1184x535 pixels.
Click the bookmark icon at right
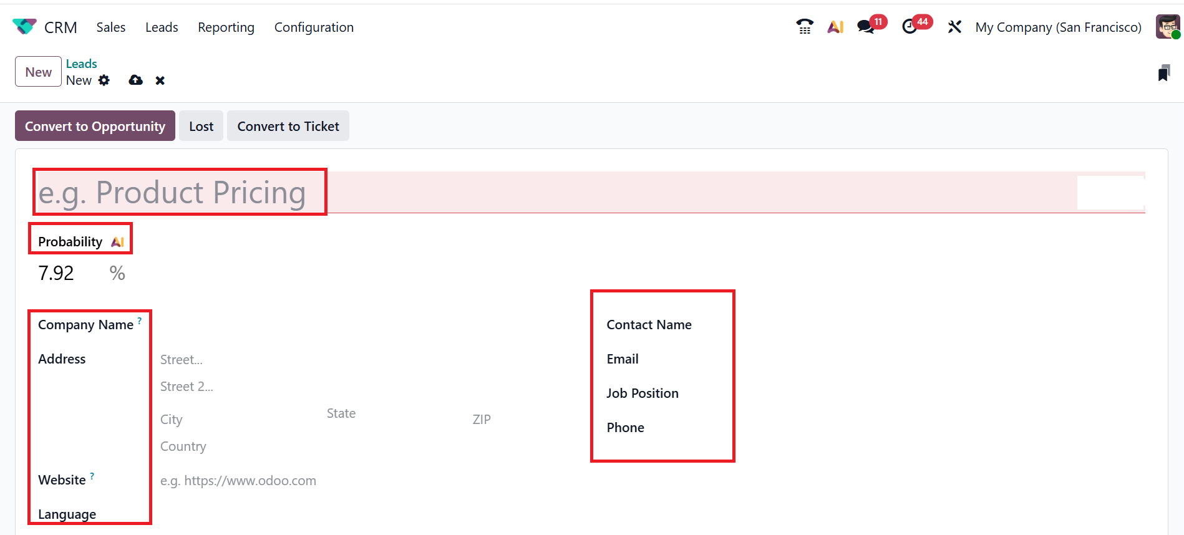click(1163, 73)
